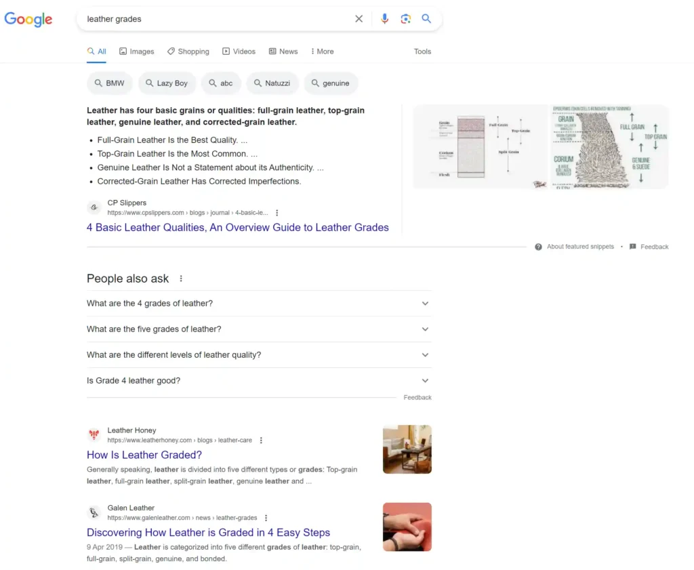Click 'Corrected-Grain Leather Has Corrected Imperfections' bullet

[x=199, y=182]
